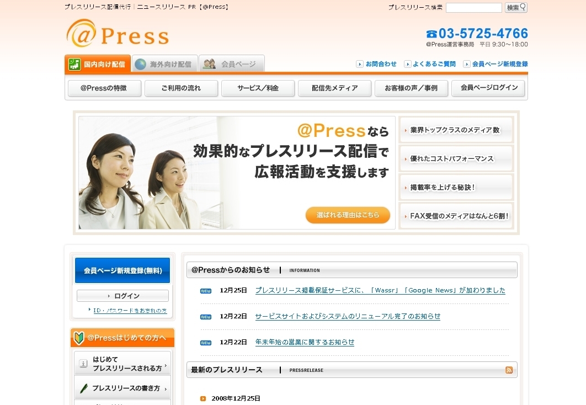Select the サービス/料金 menu item
Screen dimensions: 586x405
(x=258, y=88)
